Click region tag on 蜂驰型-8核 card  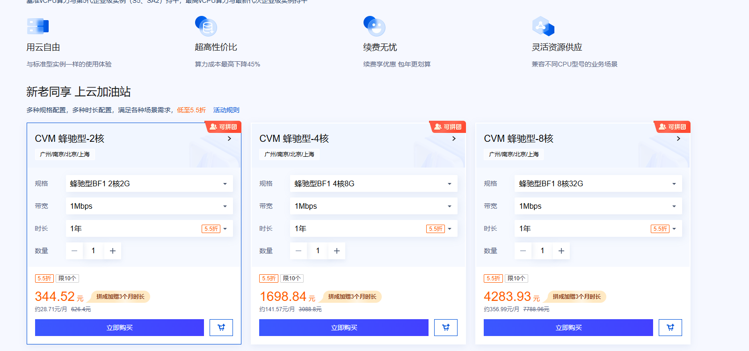[x=514, y=154]
